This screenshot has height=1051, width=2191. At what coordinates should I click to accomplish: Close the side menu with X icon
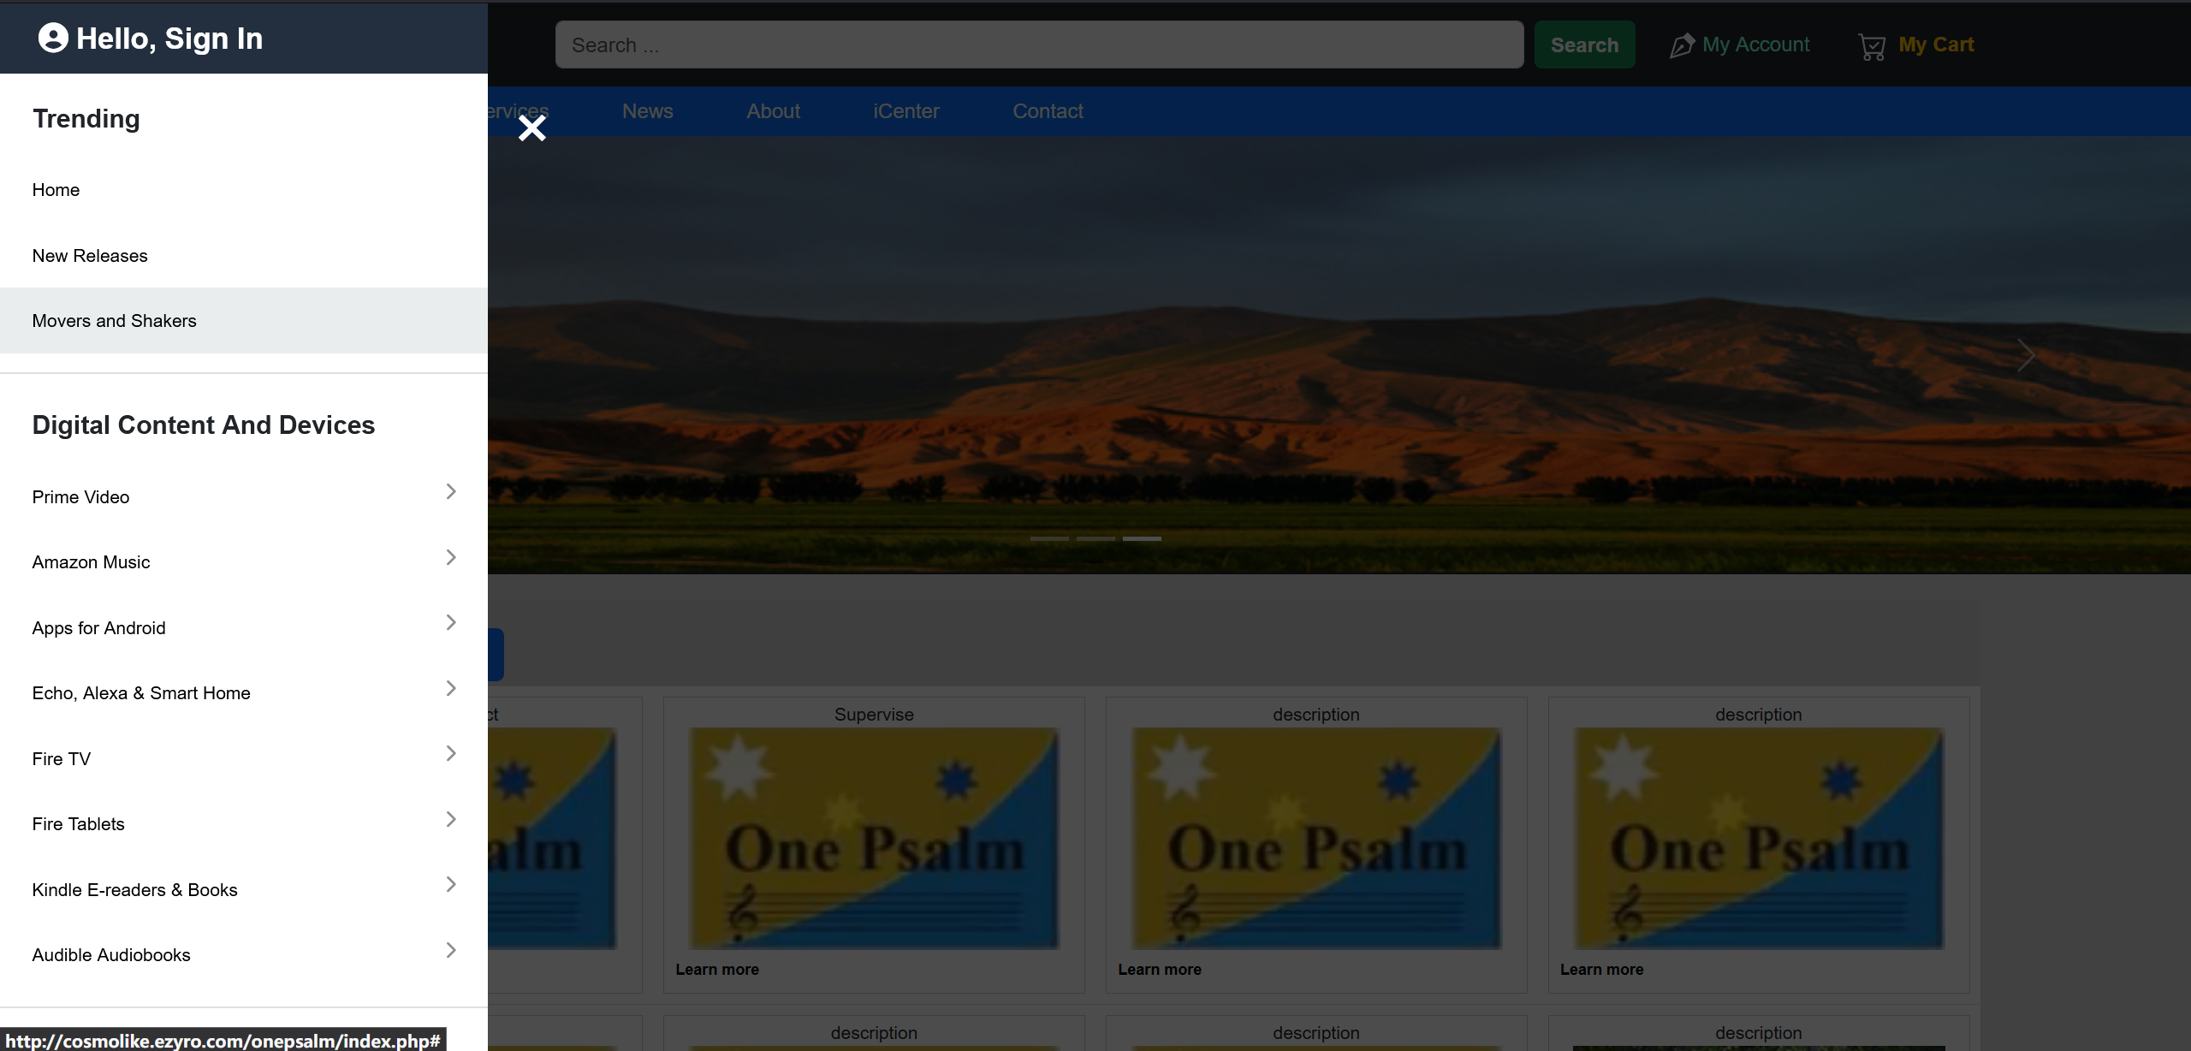click(x=531, y=128)
